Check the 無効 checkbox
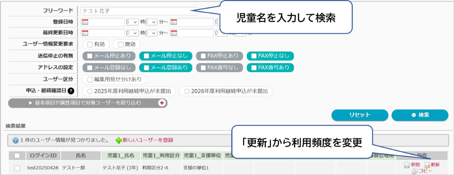 point(120,44)
